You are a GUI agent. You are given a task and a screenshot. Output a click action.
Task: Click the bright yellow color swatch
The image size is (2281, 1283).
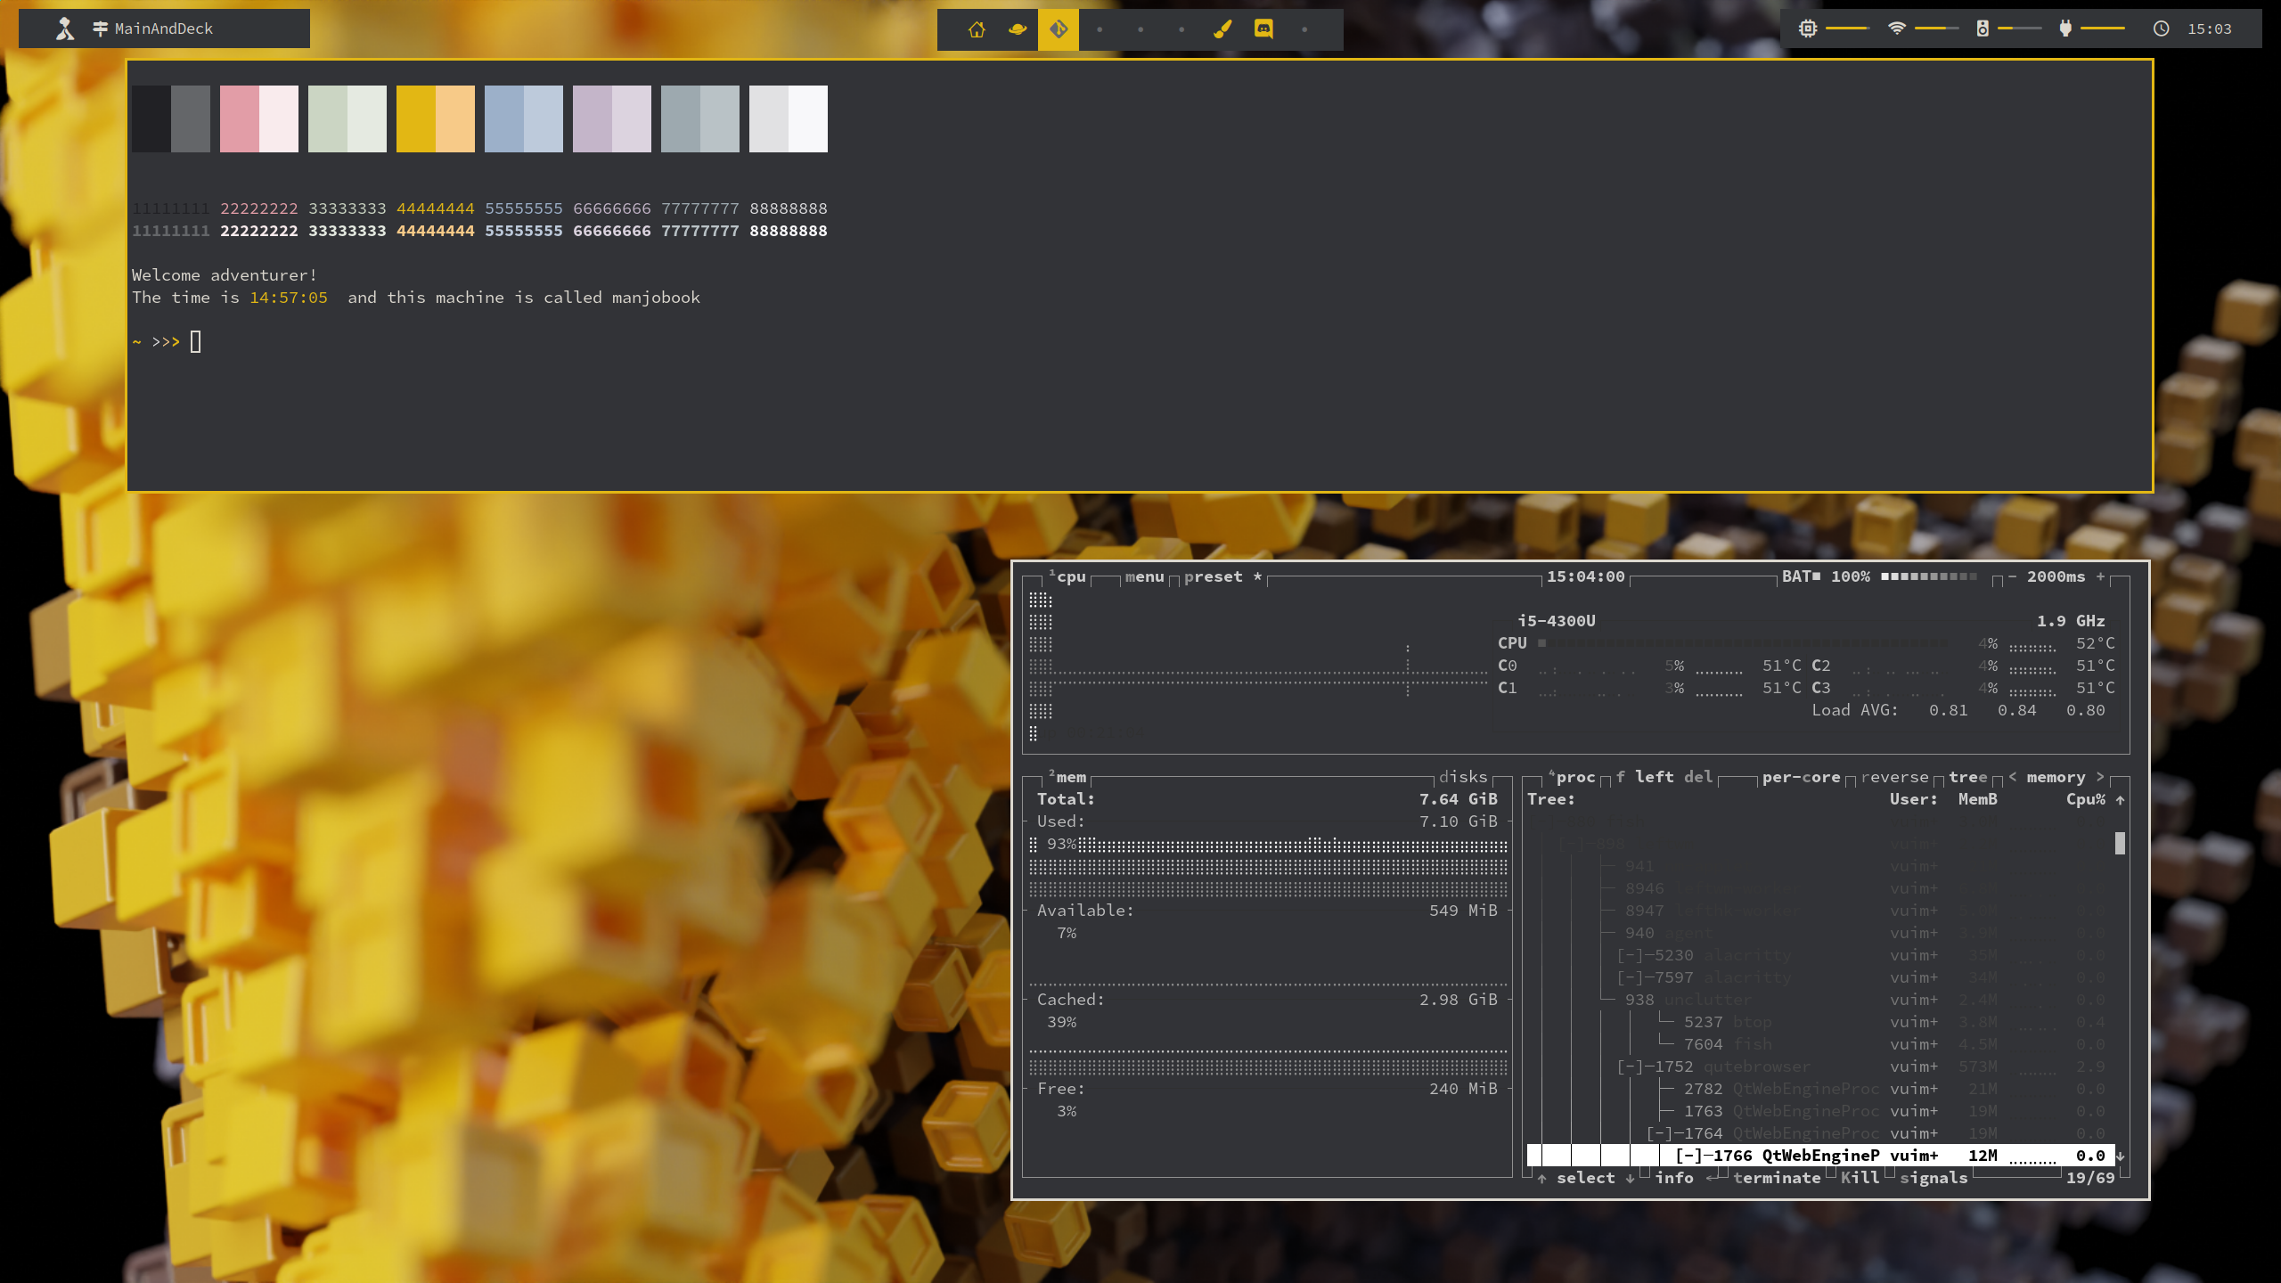point(415,118)
